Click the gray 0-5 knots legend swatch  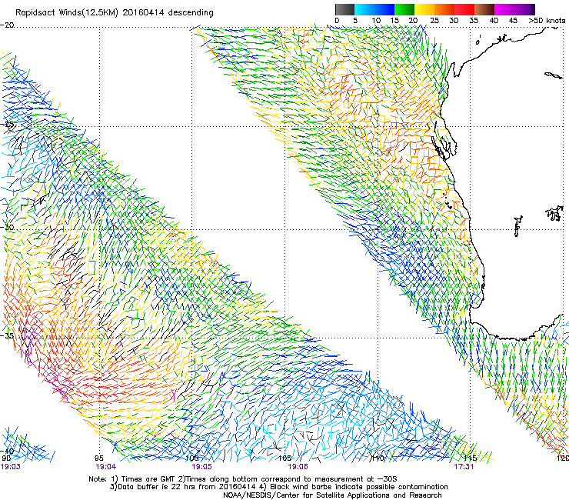tap(344, 9)
